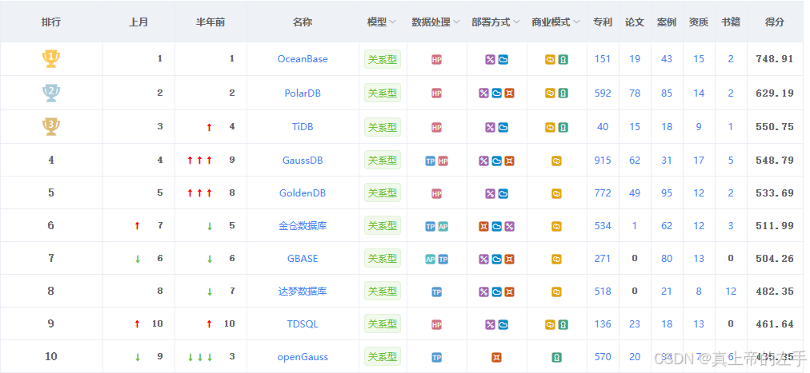Viewport: 810px width, 373px height.
Task: Click book count 12 for 达梦数据库
Action: coord(731,291)
